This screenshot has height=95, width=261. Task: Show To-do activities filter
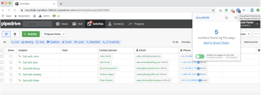(x=175, y=42)
